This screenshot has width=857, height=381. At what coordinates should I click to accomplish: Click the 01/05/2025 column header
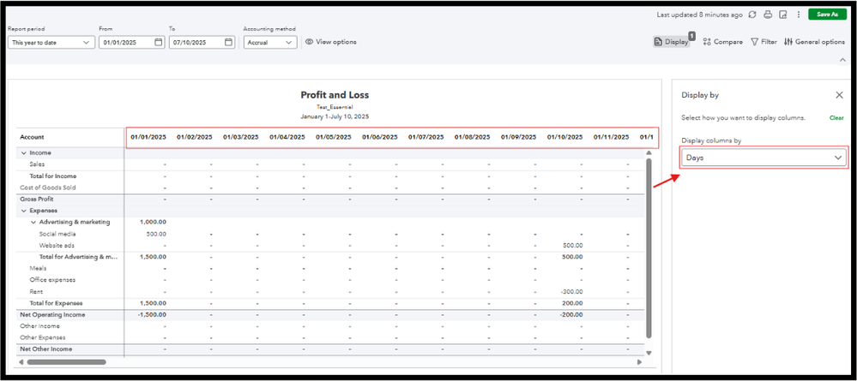tap(334, 138)
